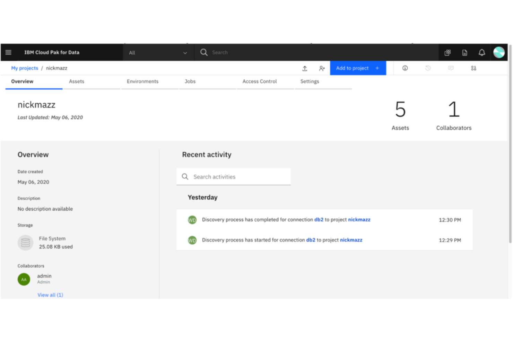The image size is (513, 342).
Task: Open the comments icon
Action: pos(451,68)
